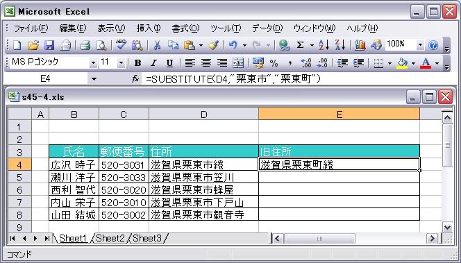Activate the Format Painter brush
461x263 pixels.
[x=214, y=45]
